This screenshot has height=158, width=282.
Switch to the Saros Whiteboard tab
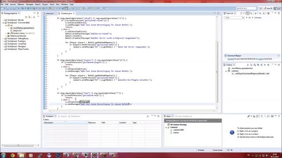pyautogui.click(x=183, y=116)
